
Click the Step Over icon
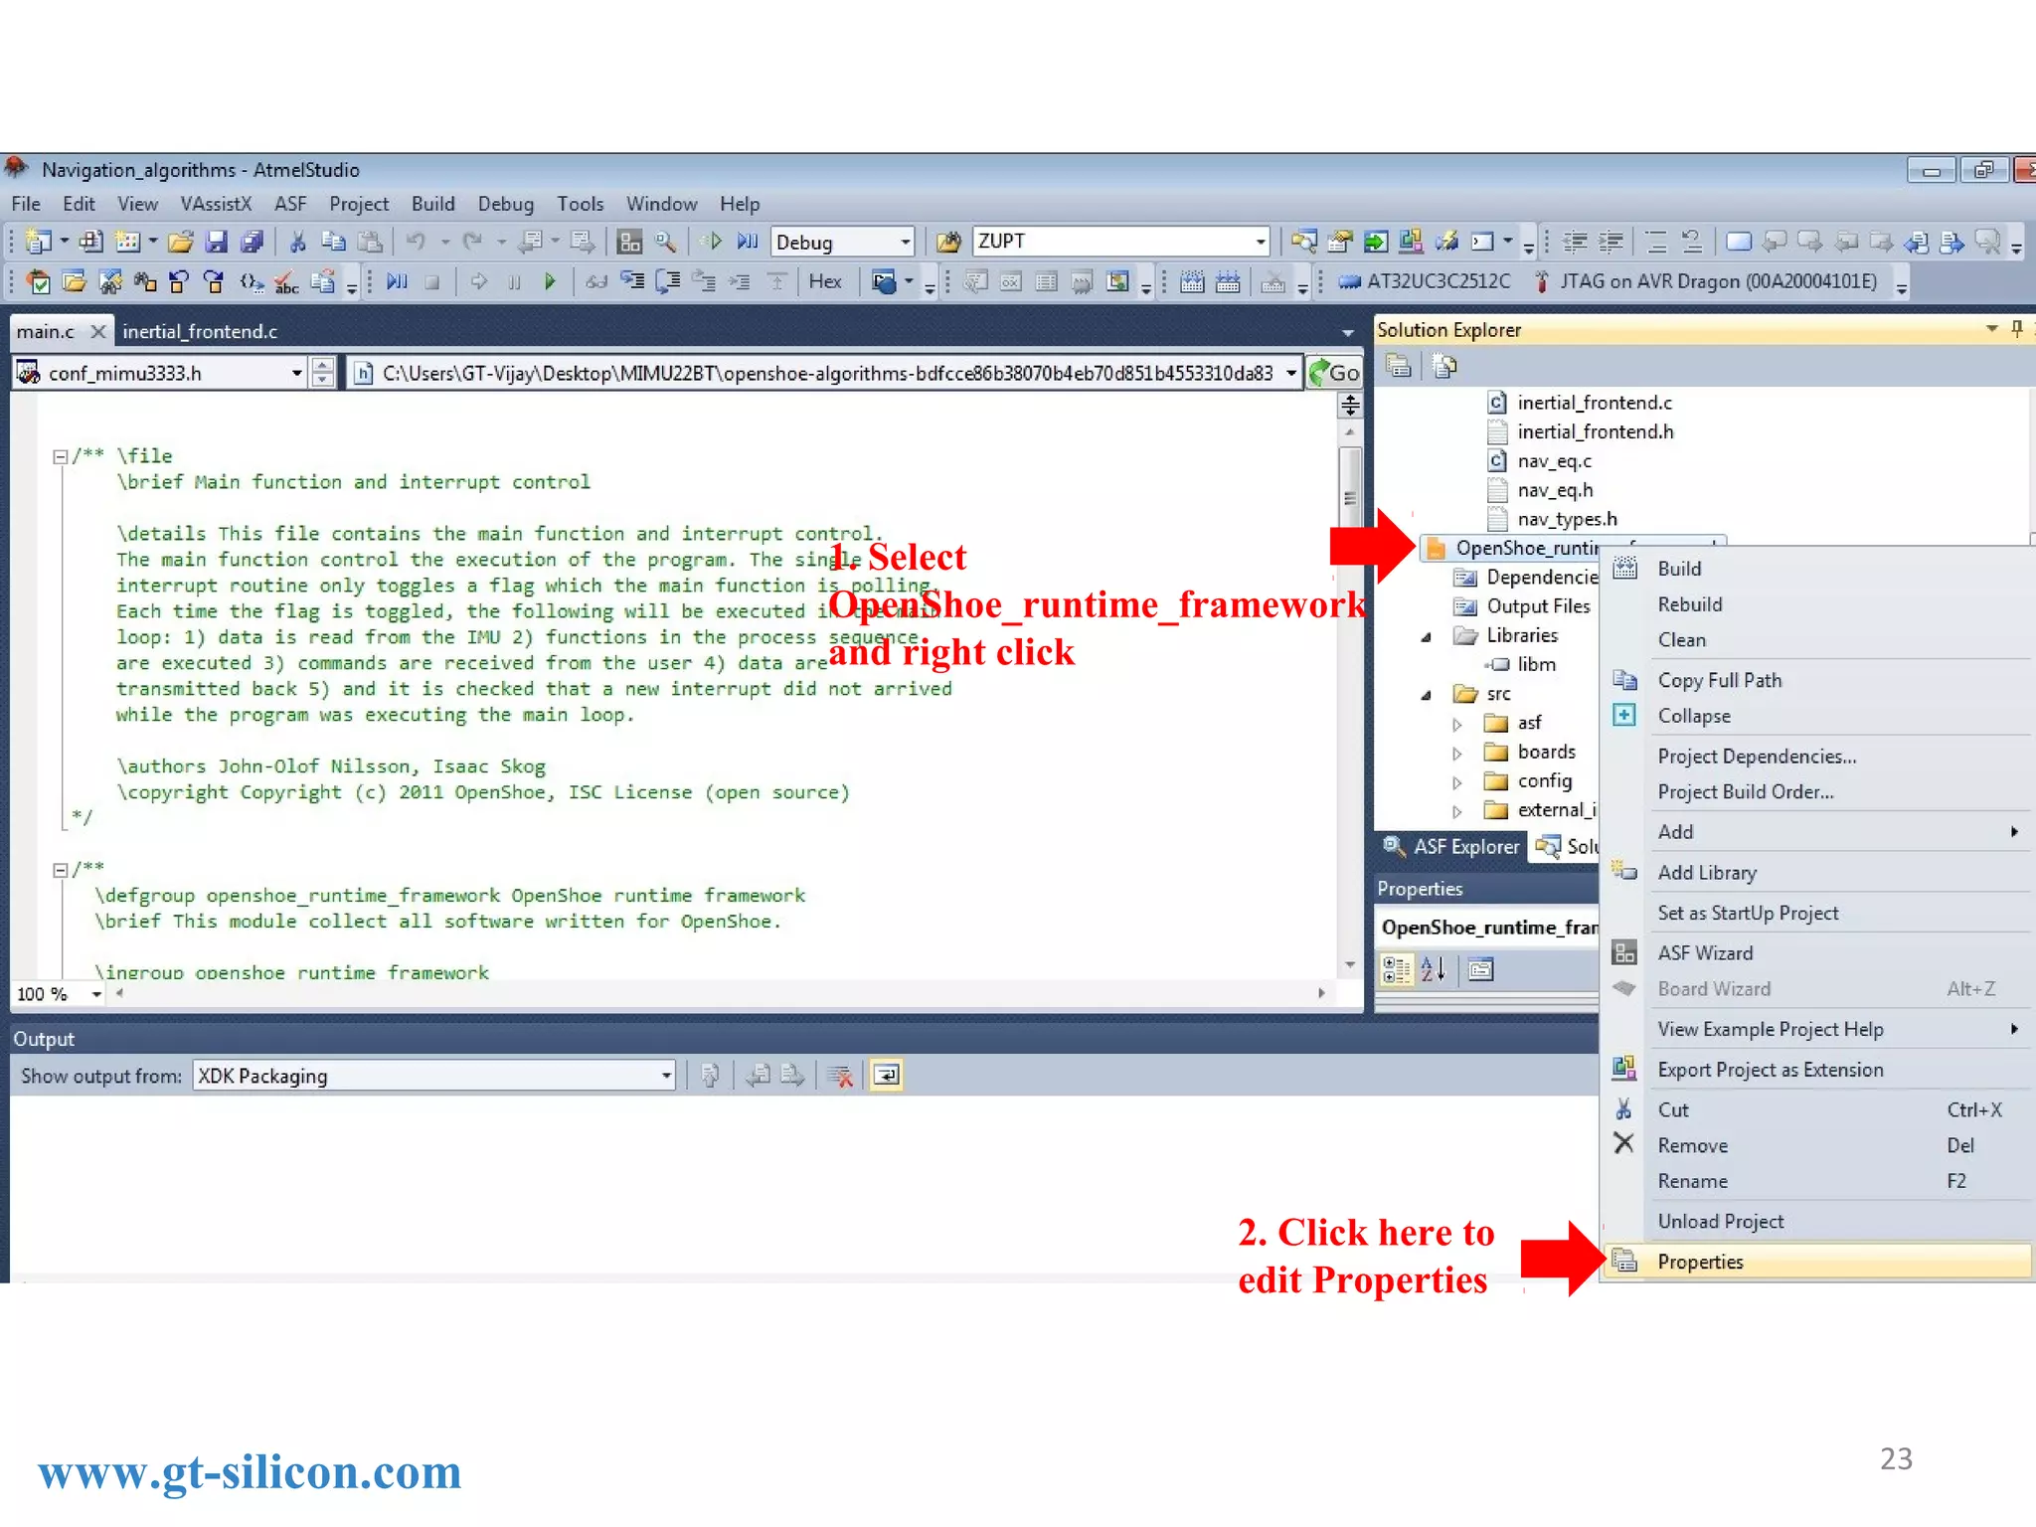pyautogui.click(x=668, y=282)
